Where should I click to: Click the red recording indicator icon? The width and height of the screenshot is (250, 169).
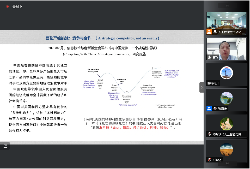click(x=8, y=7)
